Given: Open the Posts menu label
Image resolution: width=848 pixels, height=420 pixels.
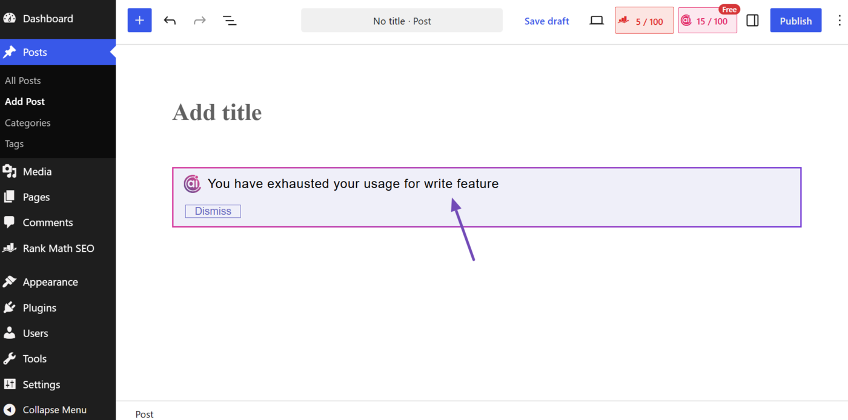Looking at the screenshot, I should (35, 52).
